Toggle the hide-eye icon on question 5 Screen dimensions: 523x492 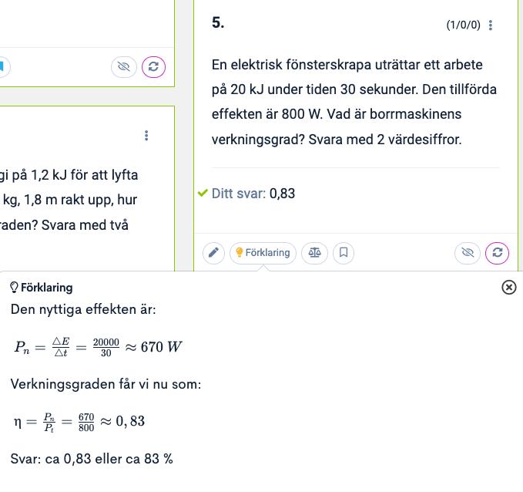coord(467,253)
